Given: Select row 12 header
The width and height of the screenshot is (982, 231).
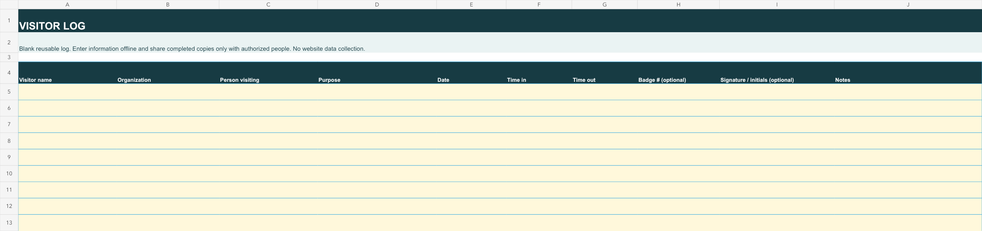Looking at the screenshot, I should [x=9, y=206].
